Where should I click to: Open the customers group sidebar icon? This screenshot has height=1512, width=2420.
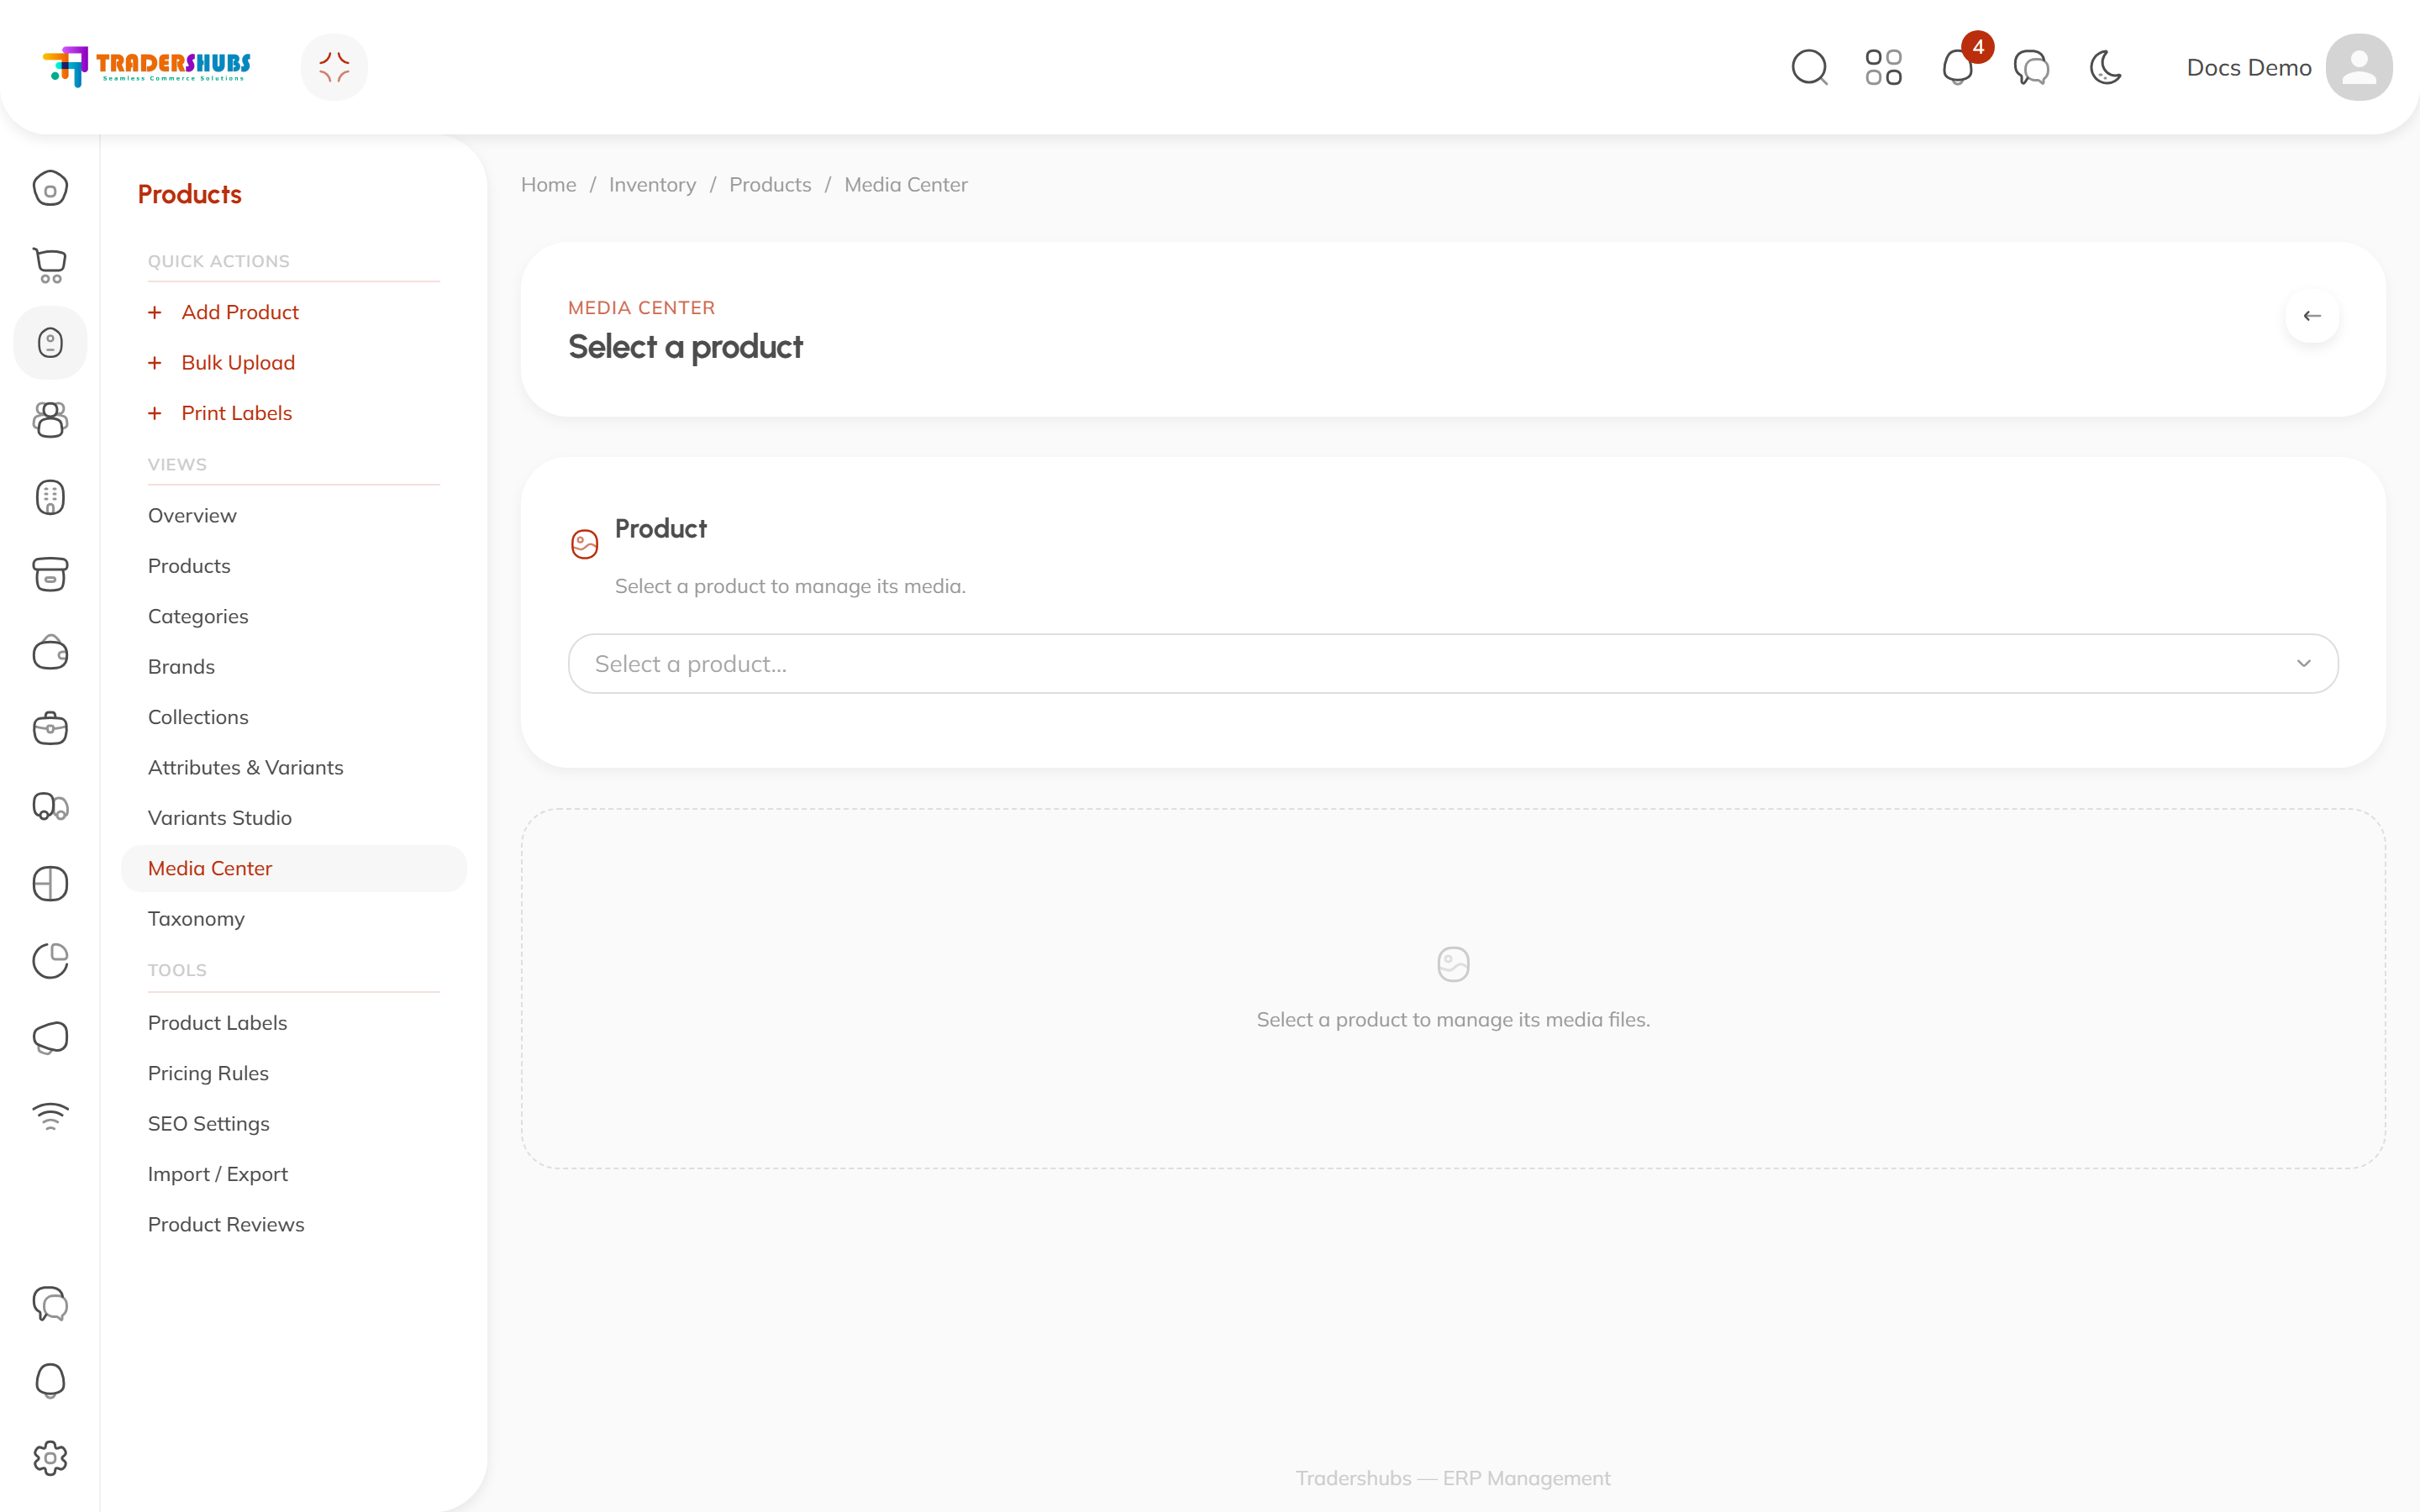click(x=50, y=420)
